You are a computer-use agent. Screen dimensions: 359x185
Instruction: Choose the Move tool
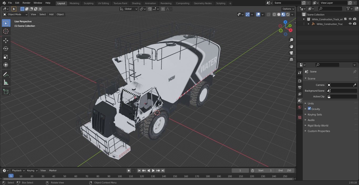coord(6,41)
